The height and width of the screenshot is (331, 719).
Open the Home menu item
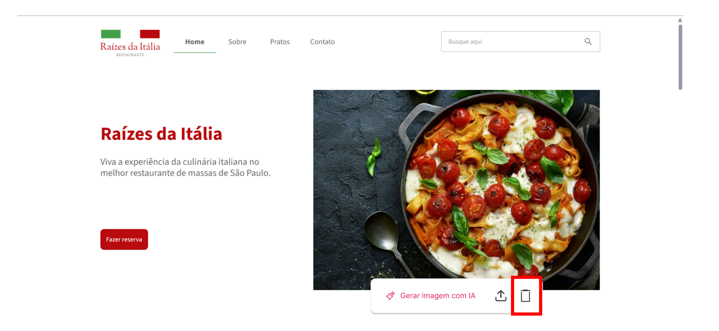click(x=195, y=42)
